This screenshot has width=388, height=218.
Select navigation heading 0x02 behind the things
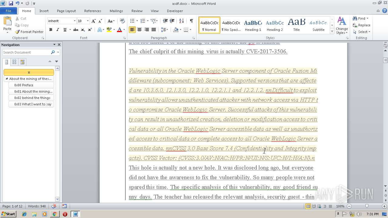click(x=31, y=98)
